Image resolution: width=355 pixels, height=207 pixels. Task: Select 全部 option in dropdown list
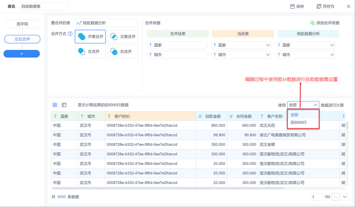[295, 115]
